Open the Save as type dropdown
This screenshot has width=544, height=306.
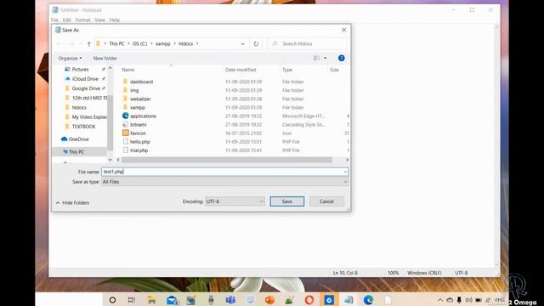click(x=224, y=182)
